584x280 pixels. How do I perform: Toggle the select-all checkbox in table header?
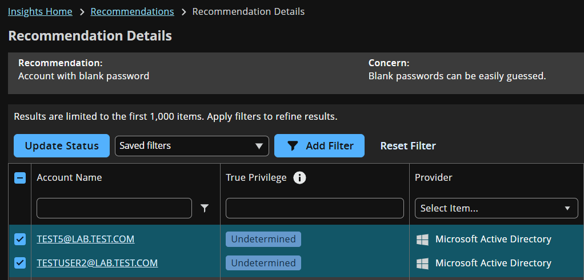pos(20,178)
